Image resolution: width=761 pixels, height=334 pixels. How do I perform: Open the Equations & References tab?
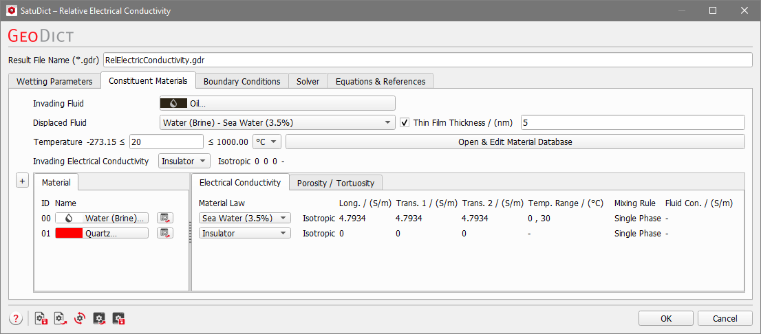point(380,81)
